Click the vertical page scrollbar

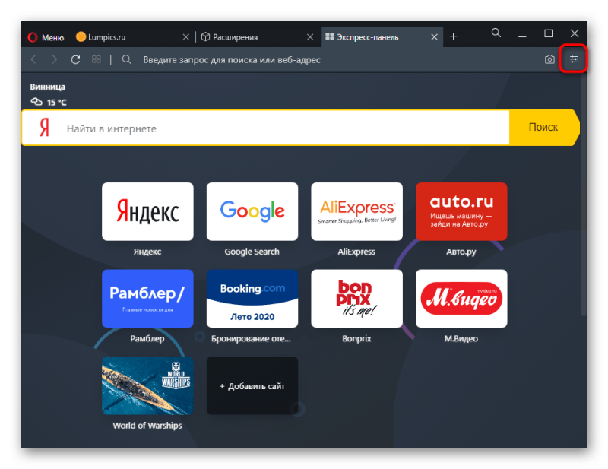click(x=584, y=194)
